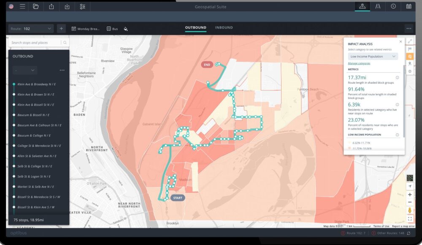Add a new route with plus button
Viewport: 422px width, 245px height.
pyautogui.click(x=61, y=29)
